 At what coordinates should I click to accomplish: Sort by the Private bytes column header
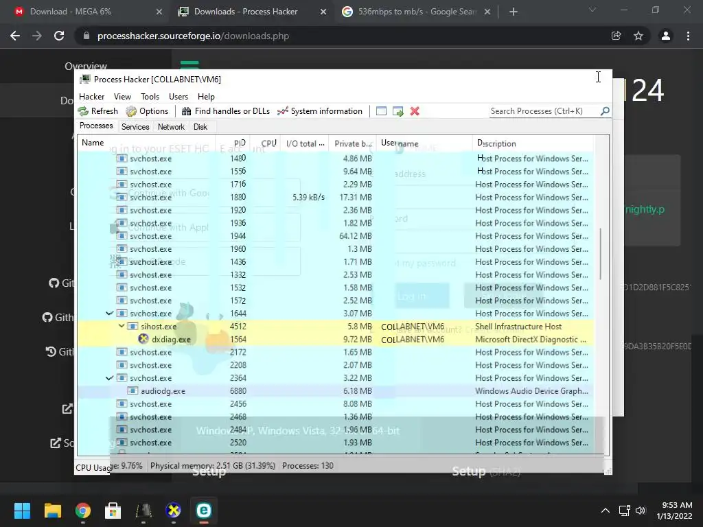coord(353,143)
